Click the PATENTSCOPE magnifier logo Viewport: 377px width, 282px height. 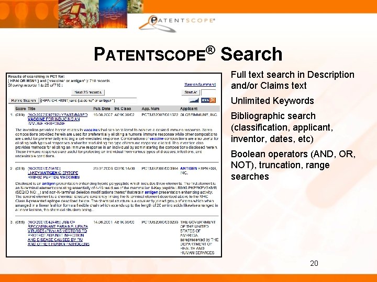pos(177,23)
